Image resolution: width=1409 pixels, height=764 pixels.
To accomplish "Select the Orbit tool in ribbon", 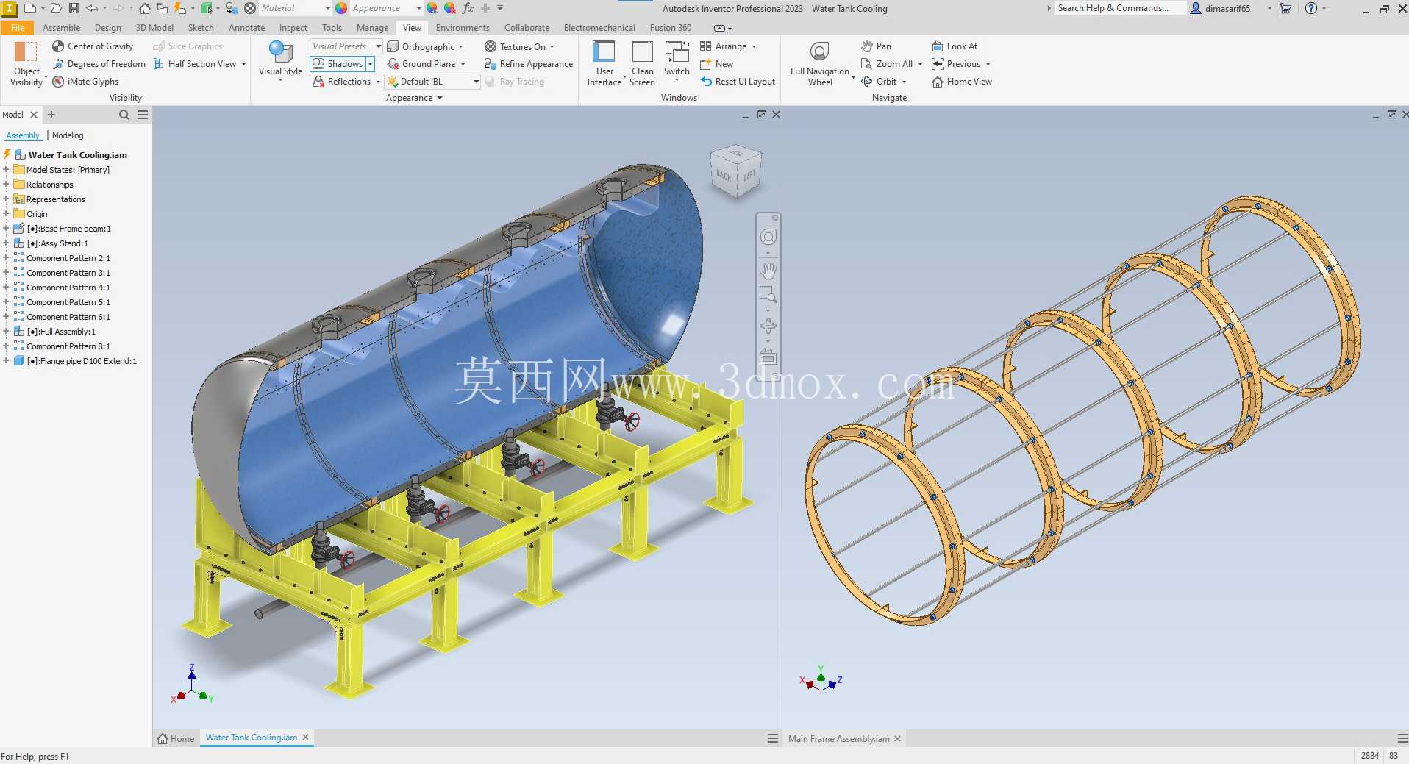I will pos(879,82).
